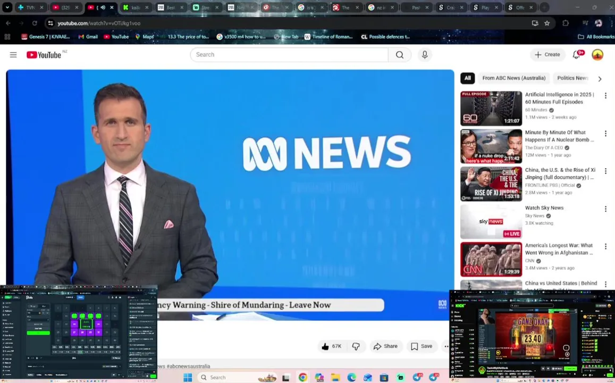The width and height of the screenshot is (615, 383).
Task: Bookmark this page with the star icon
Action: 547,23
